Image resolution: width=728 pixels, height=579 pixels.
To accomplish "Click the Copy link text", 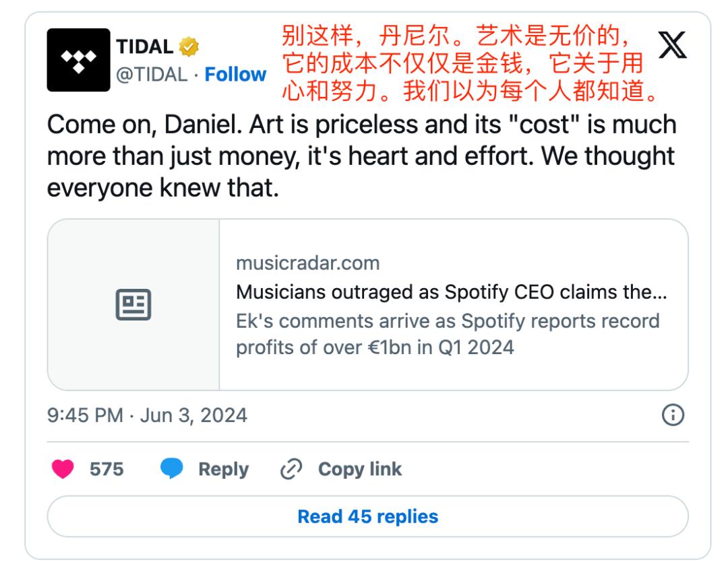I will 360,469.
